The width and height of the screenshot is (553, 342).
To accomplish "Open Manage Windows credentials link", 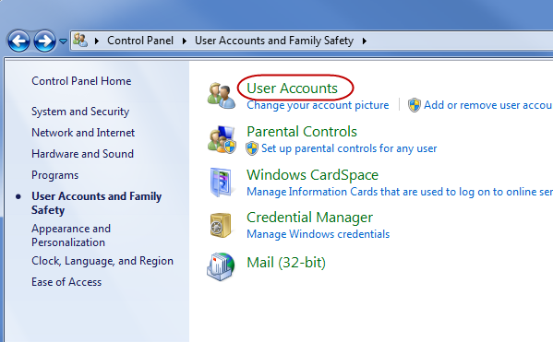I will click(x=319, y=234).
